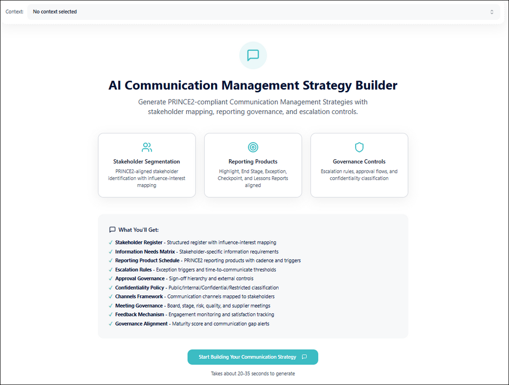Screen dimensions: 509x385
Task: Click checkmark next to Meeting Governance
Action: pos(111,306)
